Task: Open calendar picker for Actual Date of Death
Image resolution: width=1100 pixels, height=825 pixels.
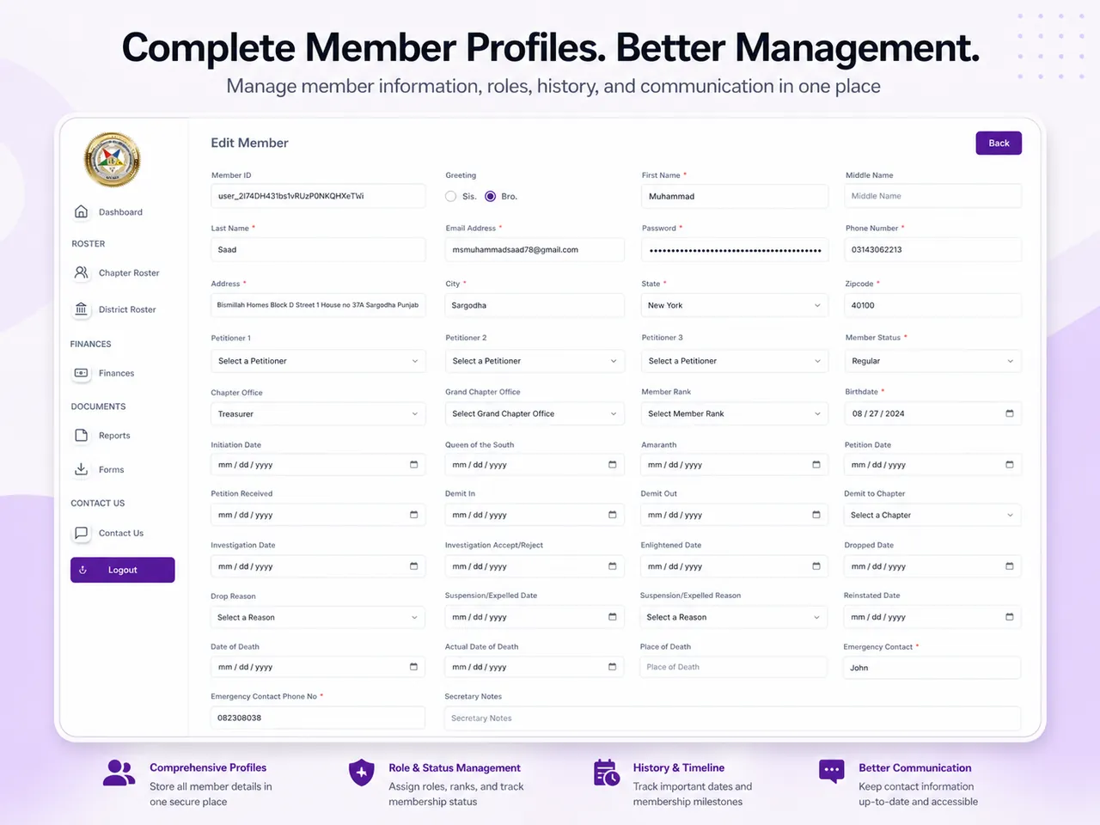Action: pyautogui.click(x=612, y=667)
